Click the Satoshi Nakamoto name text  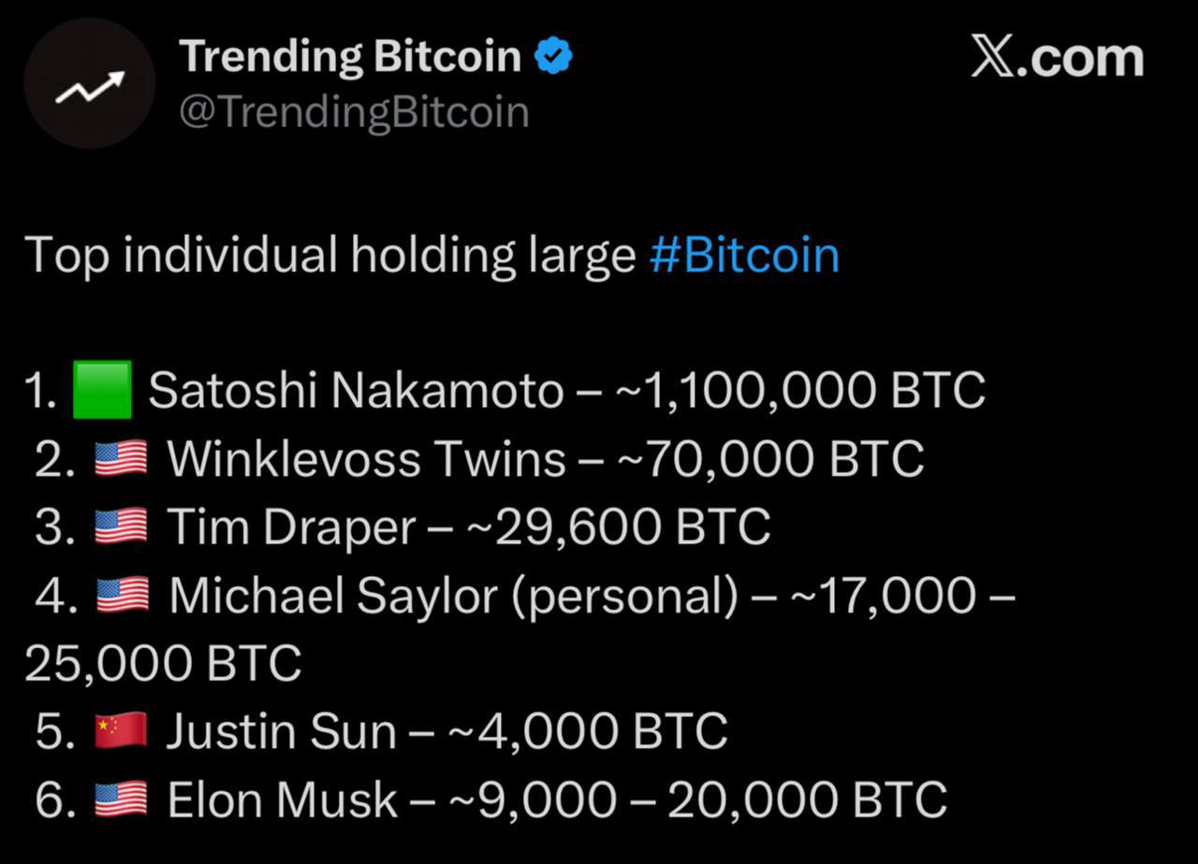[x=356, y=390]
